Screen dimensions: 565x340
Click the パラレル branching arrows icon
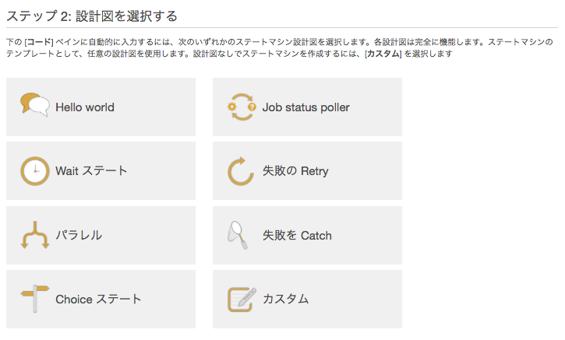(35, 235)
